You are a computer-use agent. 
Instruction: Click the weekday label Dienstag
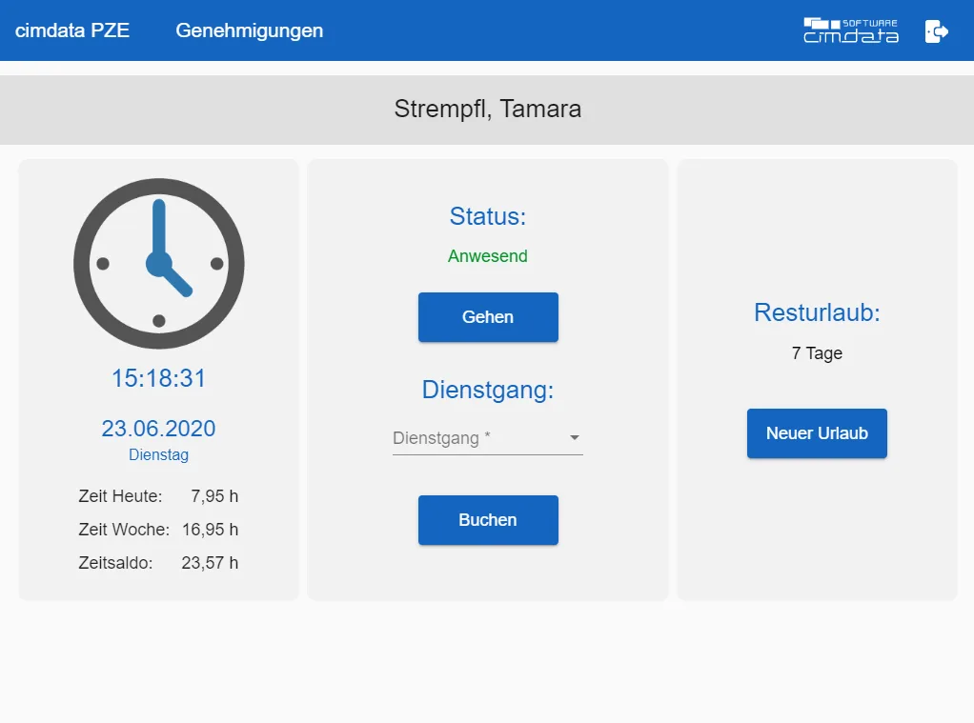click(x=158, y=454)
